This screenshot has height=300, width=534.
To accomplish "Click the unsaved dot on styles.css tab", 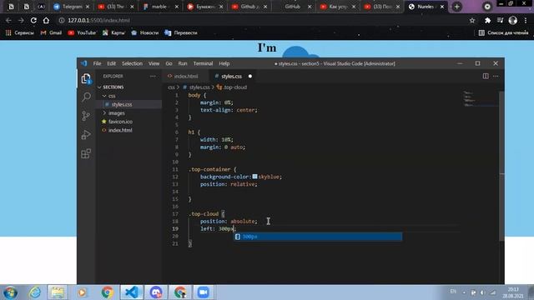I will tap(250, 76).
